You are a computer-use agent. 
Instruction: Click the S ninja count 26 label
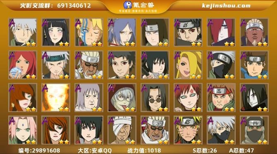click(x=205, y=150)
